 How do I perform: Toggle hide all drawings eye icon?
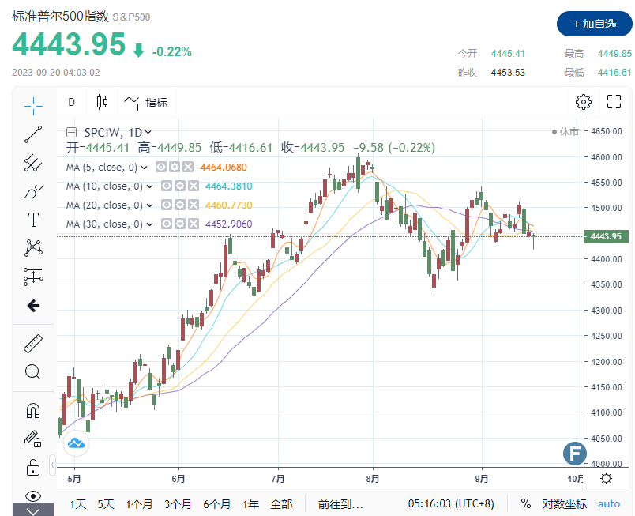point(33,495)
